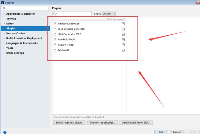Toggle the JUnitGenerator V2.0 checkbox

(x=123, y=34)
